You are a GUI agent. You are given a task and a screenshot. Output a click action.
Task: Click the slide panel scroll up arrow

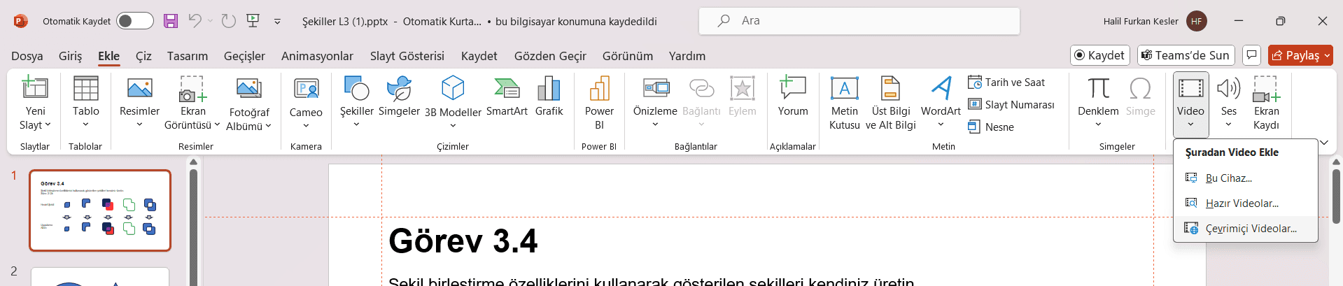(194, 162)
